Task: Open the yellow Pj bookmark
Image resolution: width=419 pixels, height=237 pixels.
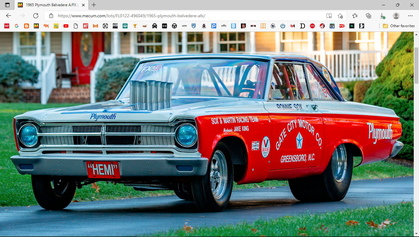Action: tap(56, 26)
